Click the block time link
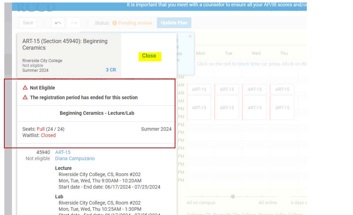The image size is (353, 215). 249,64
